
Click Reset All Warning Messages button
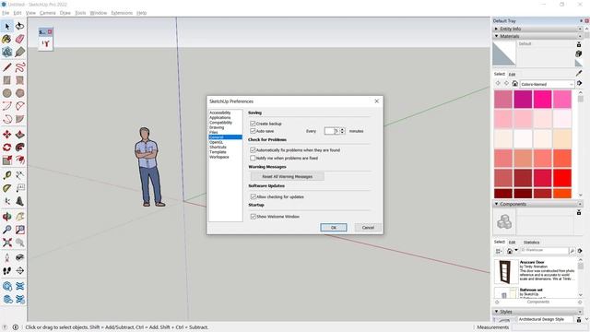pyautogui.click(x=287, y=176)
